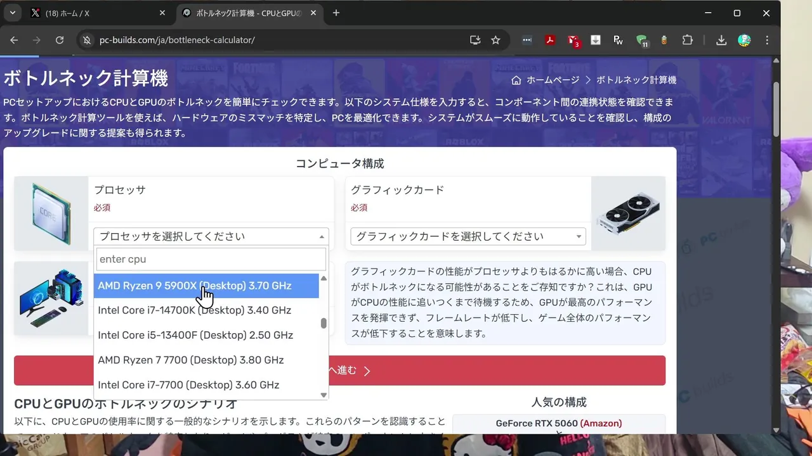Image resolution: width=812 pixels, height=456 pixels.
Task: Click the processor chip thumbnail image
Action: [x=51, y=213]
